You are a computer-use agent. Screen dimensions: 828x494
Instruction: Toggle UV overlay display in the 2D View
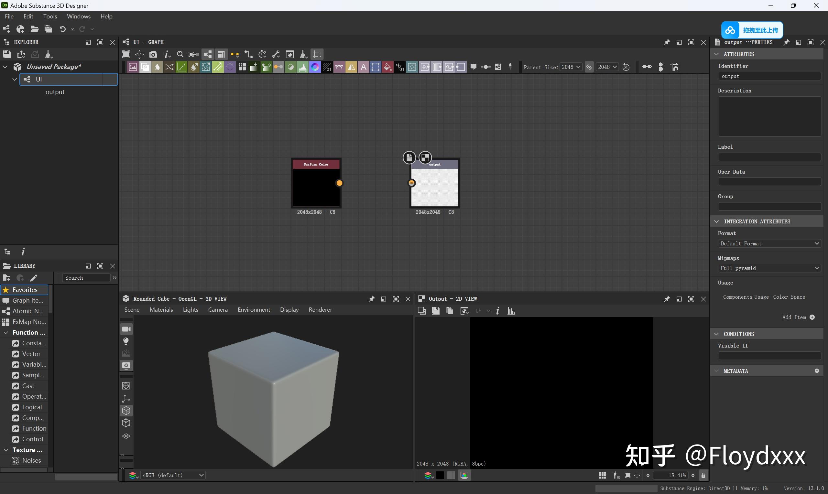tap(478, 311)
